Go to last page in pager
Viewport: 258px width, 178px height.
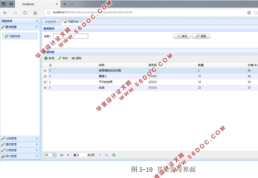coord(106,155)
